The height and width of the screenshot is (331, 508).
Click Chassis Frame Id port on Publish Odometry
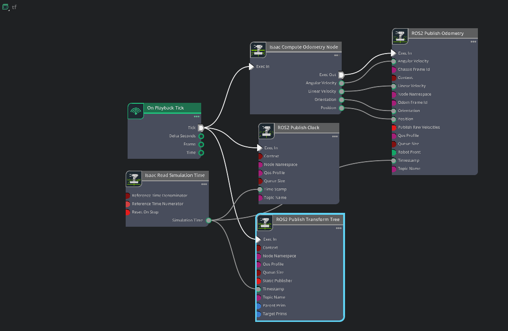[394, 69]
